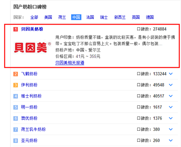
Task: Expand the 澳优奶粉 row chevron
Action: click(171, 118)
